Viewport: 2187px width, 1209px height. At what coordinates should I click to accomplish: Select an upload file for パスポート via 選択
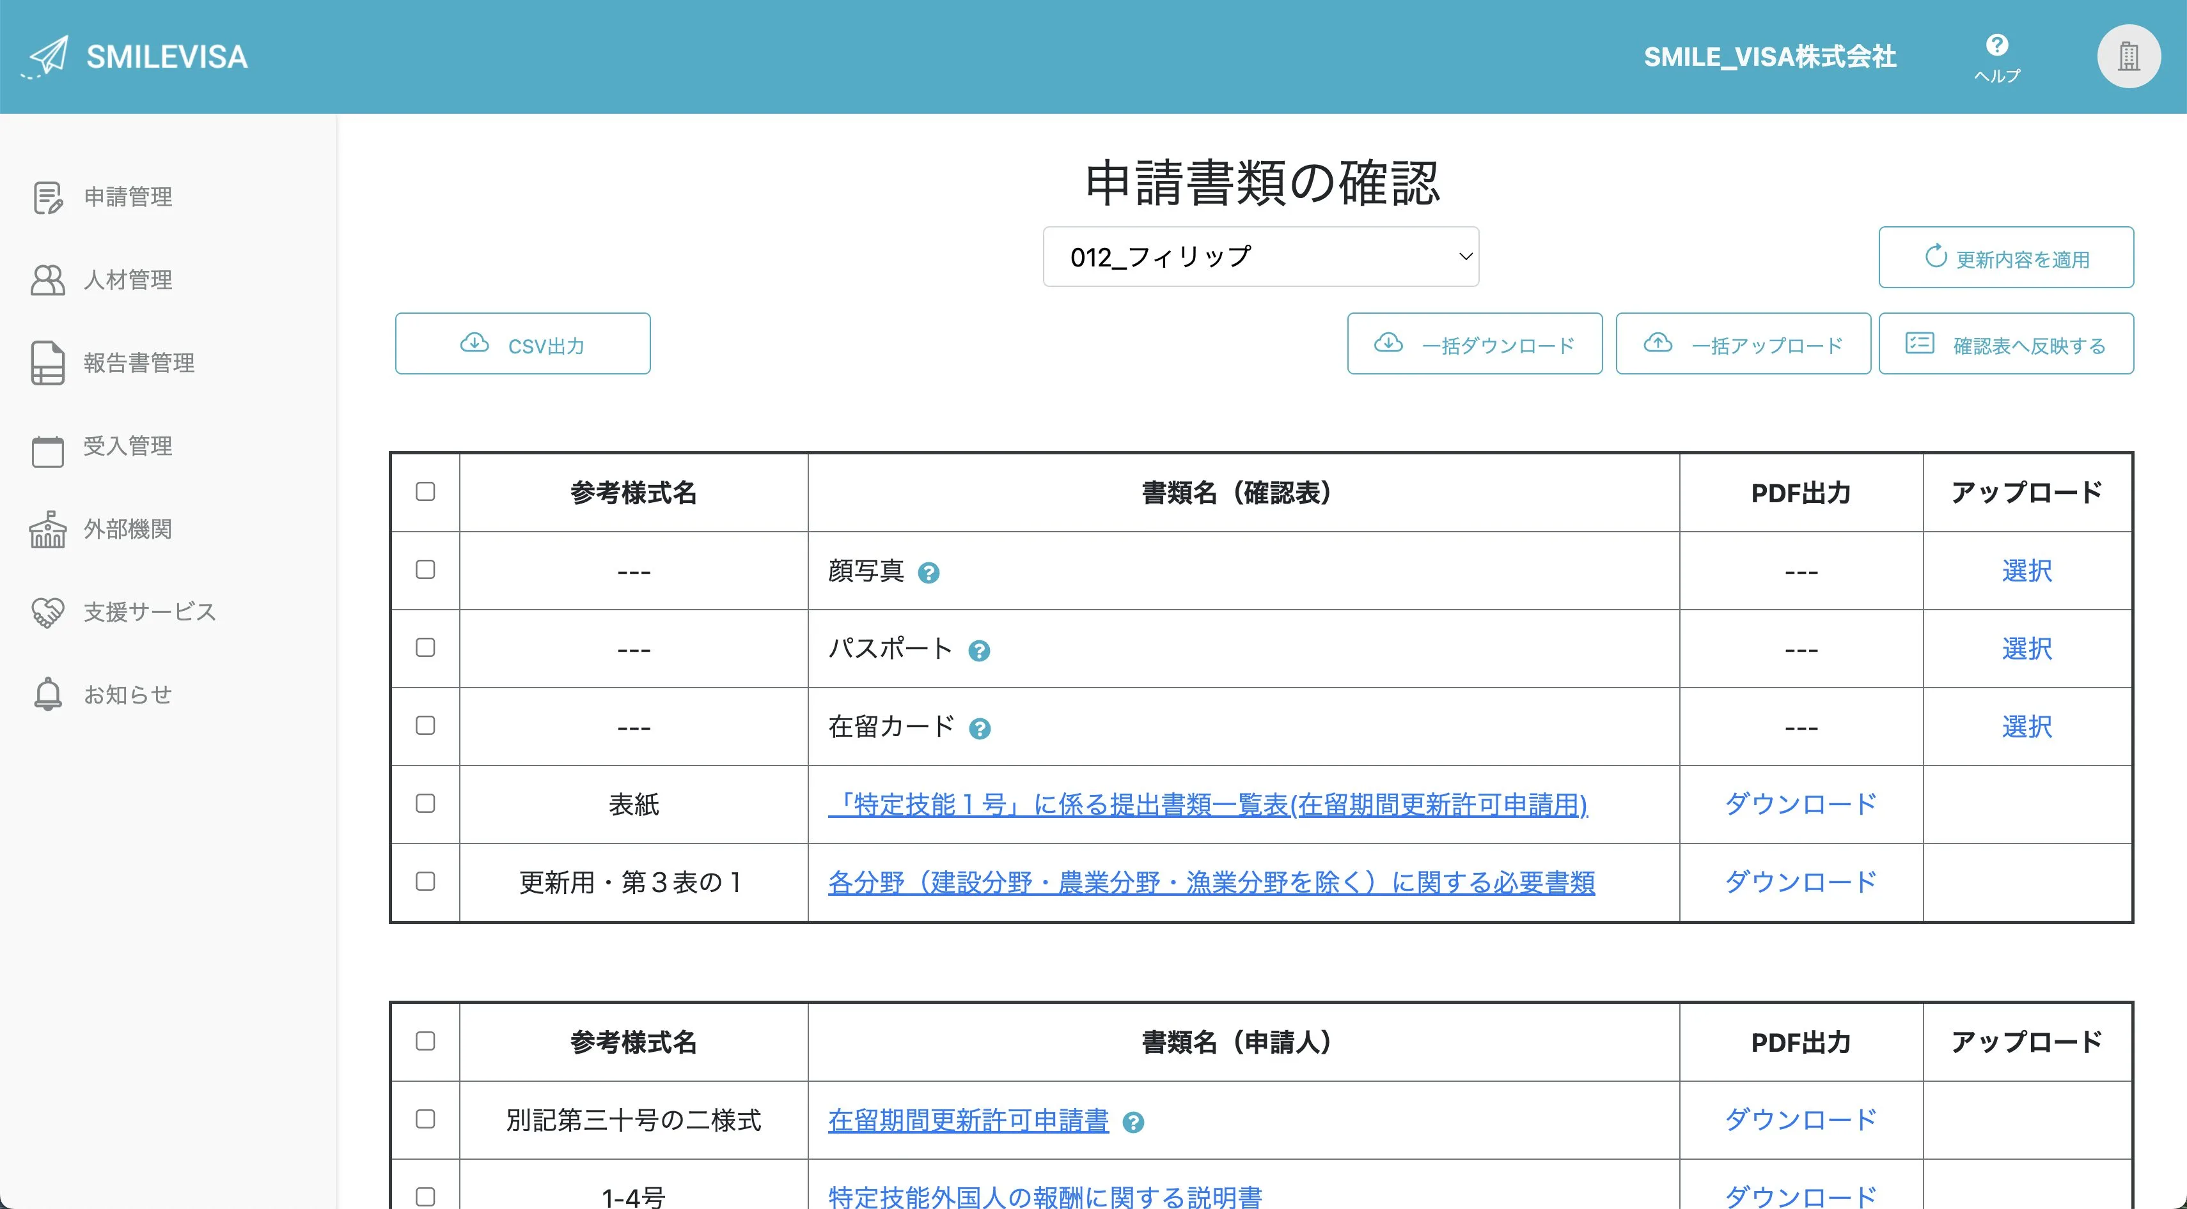coord(2027,648)
